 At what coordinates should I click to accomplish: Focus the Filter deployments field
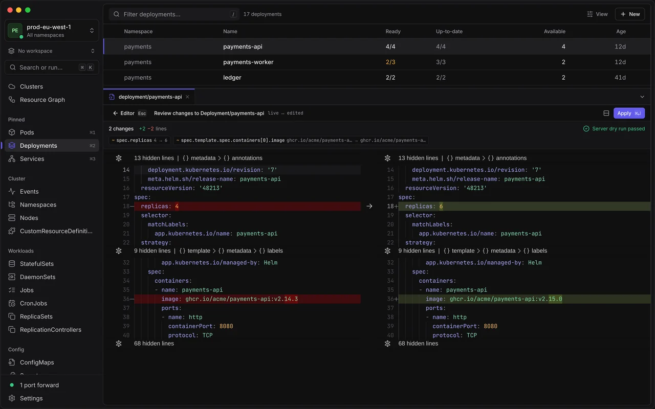[x=174, y=14]
